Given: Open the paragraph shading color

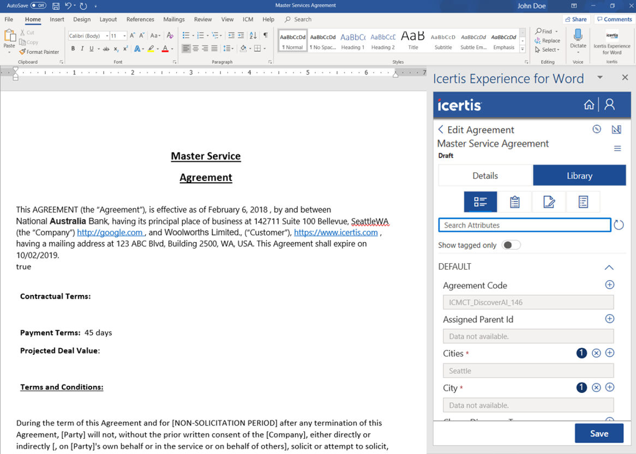Looking at the screenshot, I should click(x=243, y=49).
